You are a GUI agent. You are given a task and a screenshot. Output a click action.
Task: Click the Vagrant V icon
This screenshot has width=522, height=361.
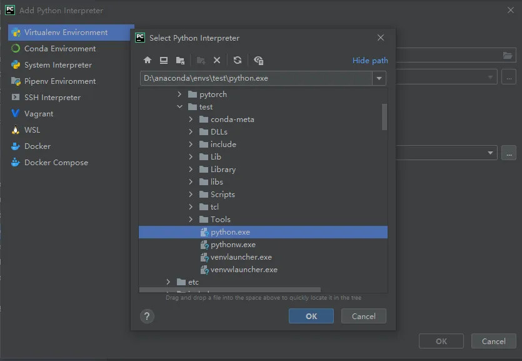tap(15, 114)
